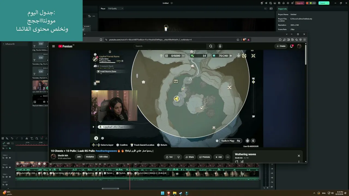Undo the last edit in timeline toolbar
Image resolution: width=349 pixels, height=196 pixels.
12,139
